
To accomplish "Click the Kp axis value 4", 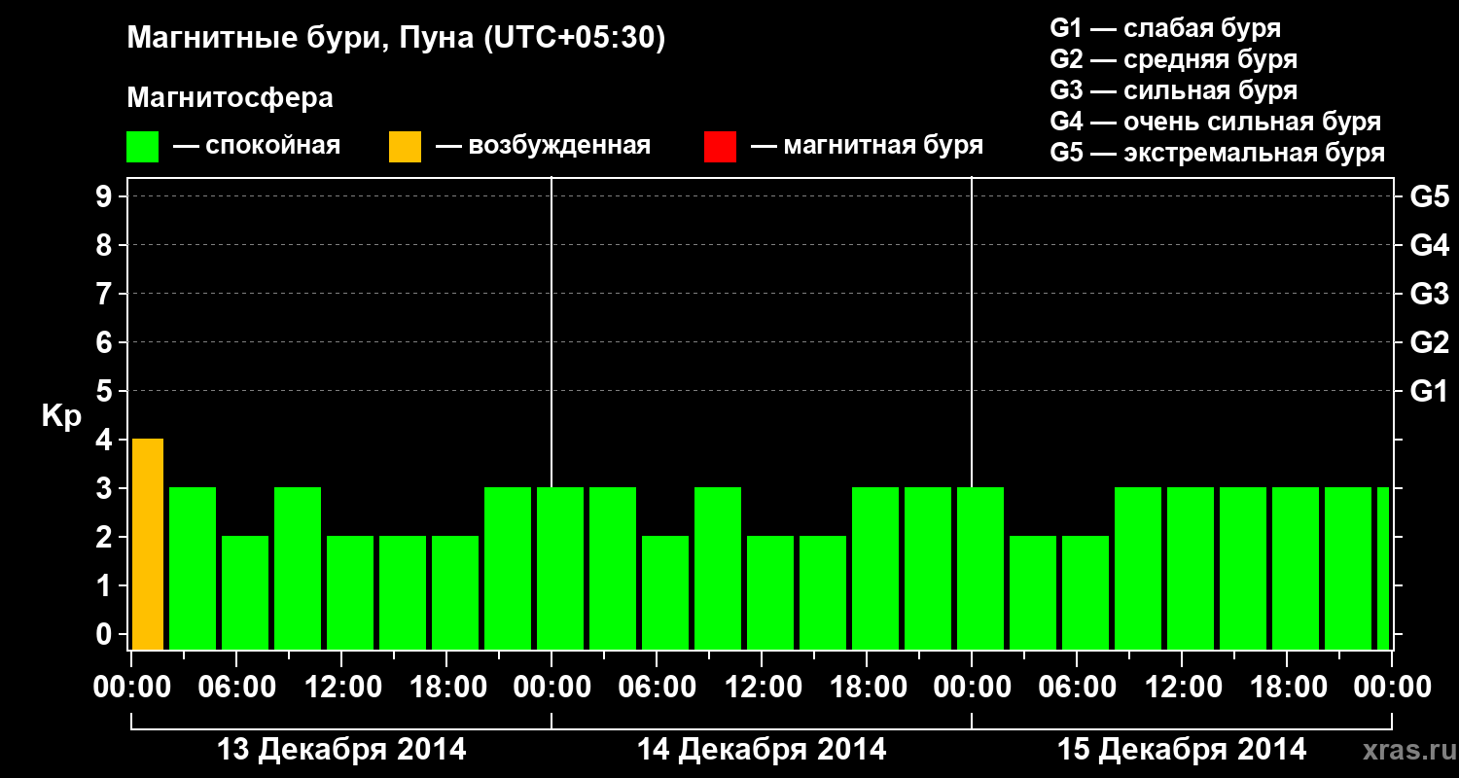I will click(x=106, y=440).
